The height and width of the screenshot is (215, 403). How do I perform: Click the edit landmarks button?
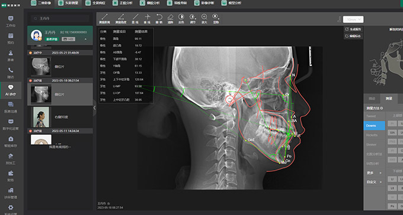click(353, 36)
